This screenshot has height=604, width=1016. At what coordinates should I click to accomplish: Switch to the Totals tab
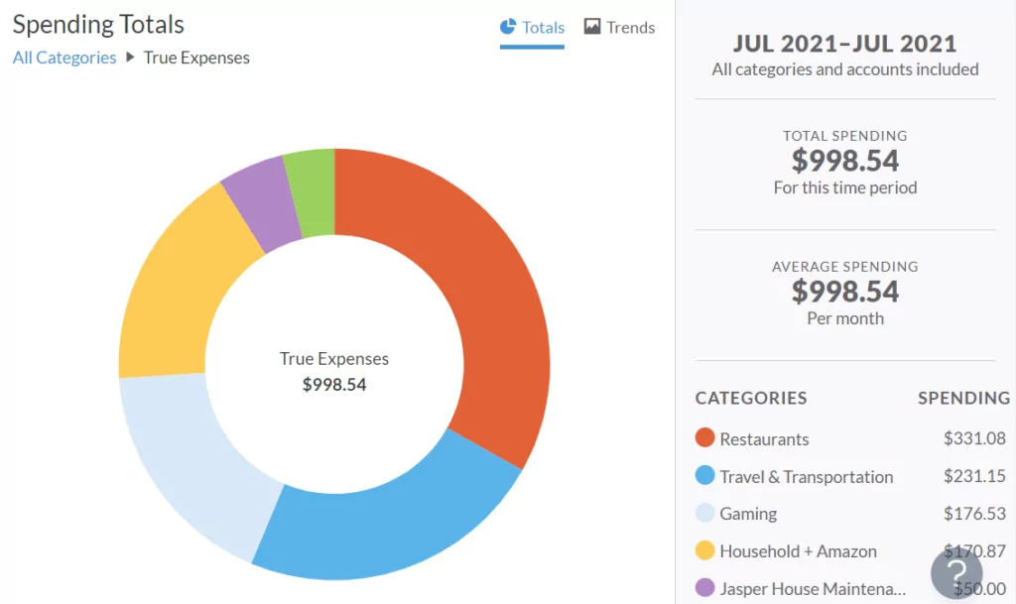532,29
